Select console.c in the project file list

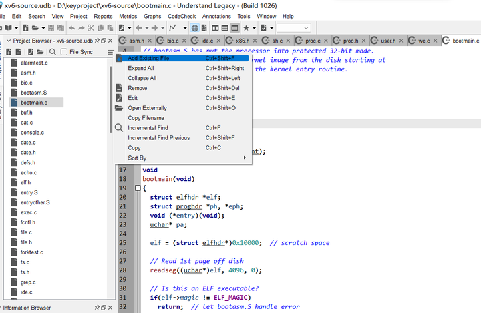coord(32,133)
